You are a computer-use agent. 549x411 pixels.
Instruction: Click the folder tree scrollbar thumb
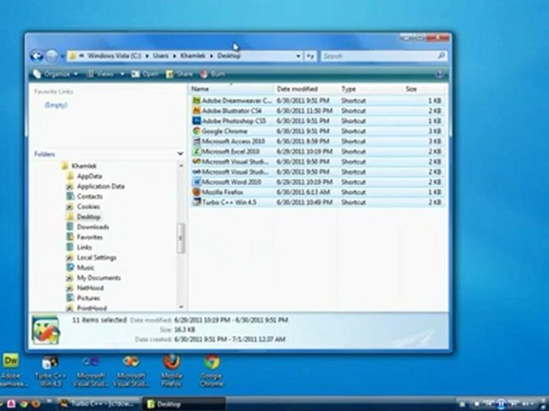[181, 238]
